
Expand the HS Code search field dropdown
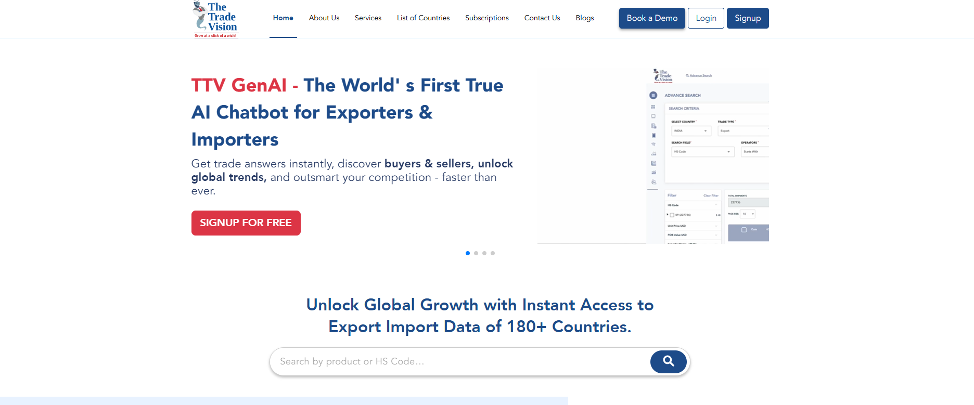[702, 152]
